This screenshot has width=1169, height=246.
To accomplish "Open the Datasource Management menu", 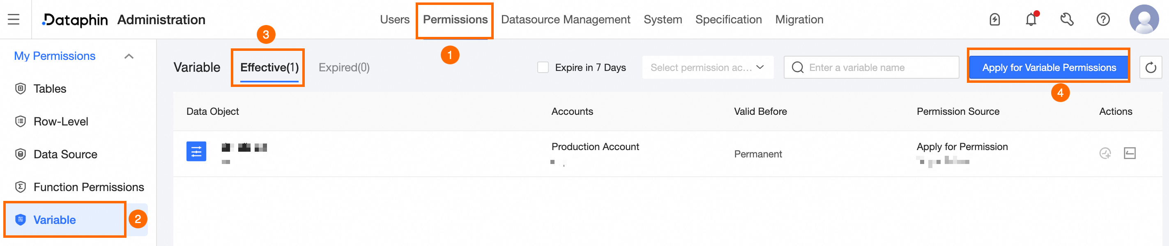I will coord(566,20).
